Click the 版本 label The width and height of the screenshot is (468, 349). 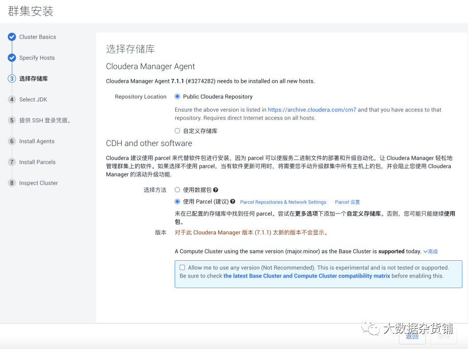[x=160, y=233]
